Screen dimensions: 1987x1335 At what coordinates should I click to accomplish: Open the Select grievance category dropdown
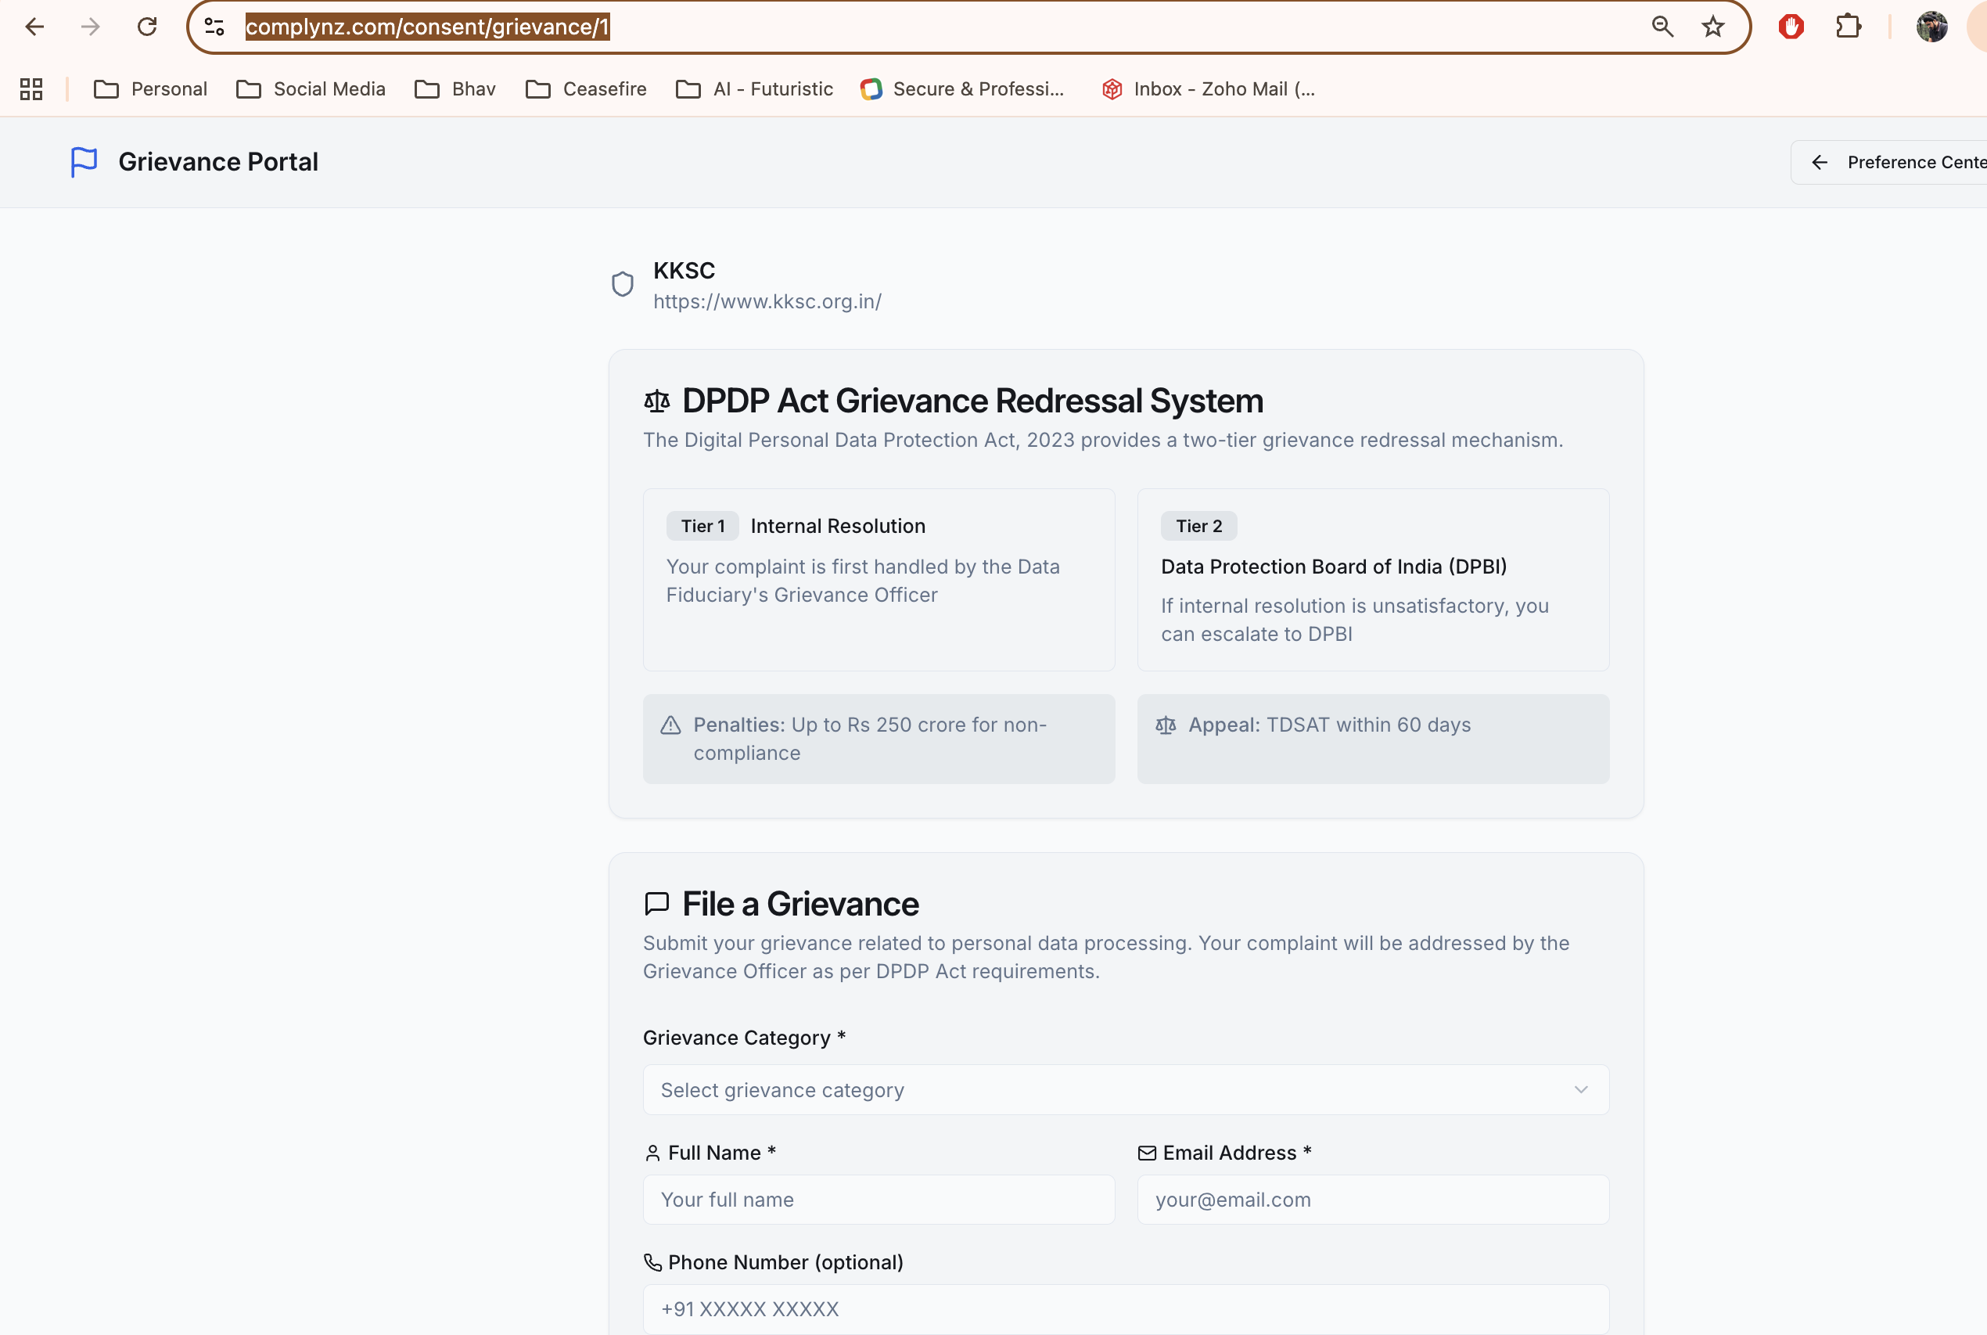point(1125,1090)
